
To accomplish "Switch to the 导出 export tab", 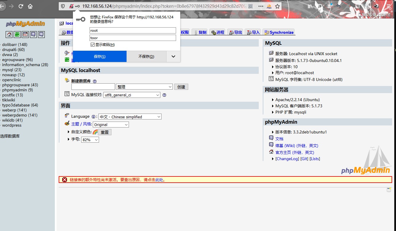I will [236, 32].
